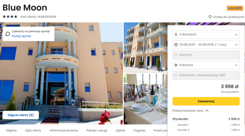
Task: Go to the Pogoda tab
Action: (139, 130)
